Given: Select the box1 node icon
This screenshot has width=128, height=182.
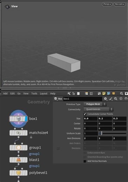Looking at the screenshot, I should click(x=19, y=119).
